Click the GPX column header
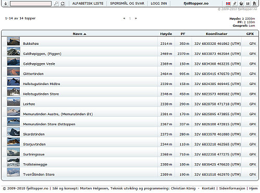The image size is (260, 193). tap(250, 34)
